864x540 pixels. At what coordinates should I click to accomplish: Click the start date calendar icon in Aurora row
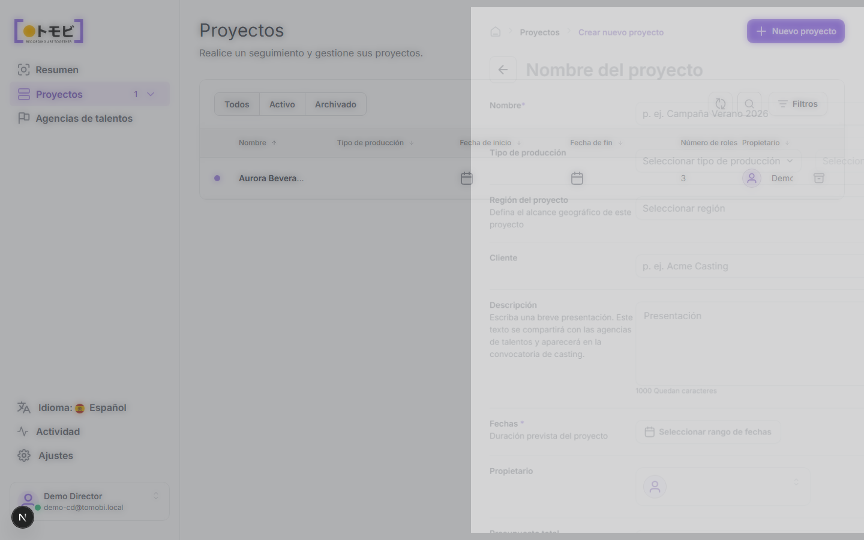coord(467,178)
